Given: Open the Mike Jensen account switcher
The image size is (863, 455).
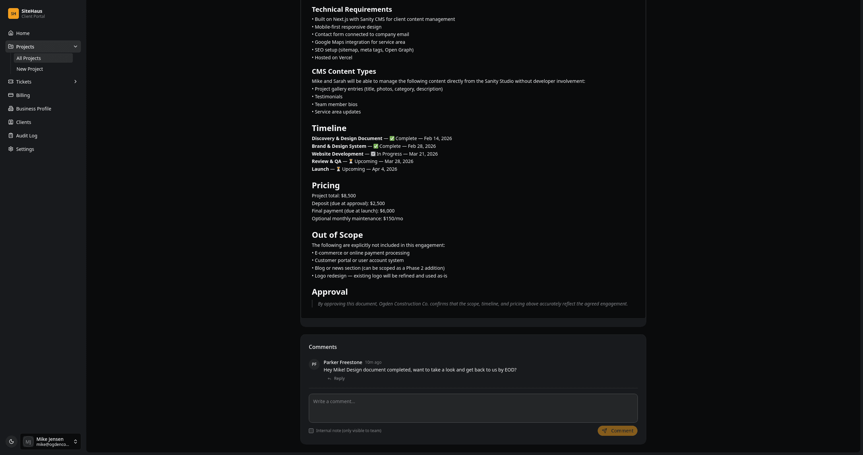Looking at the screenshot, I should pos(50,441).
